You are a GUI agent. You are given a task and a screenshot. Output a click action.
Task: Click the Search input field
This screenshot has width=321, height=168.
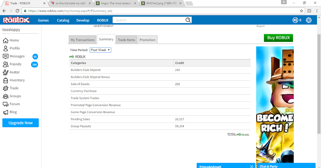[149, 20]
